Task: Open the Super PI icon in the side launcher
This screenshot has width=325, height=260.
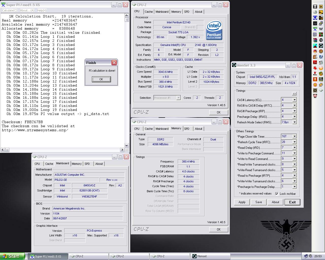Action: click(x=315, y=29)
